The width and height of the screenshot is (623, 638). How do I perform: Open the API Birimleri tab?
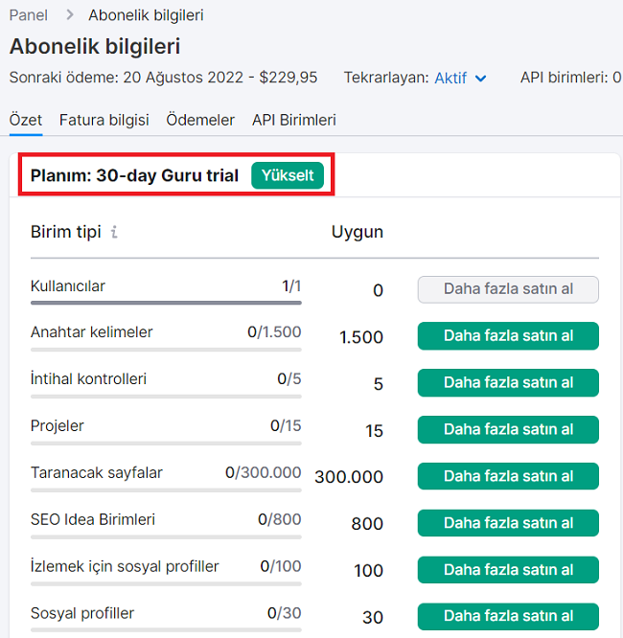pos(294,120)
